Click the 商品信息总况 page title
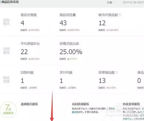This screenshot has width=144, height=121. tap(10, 2)
